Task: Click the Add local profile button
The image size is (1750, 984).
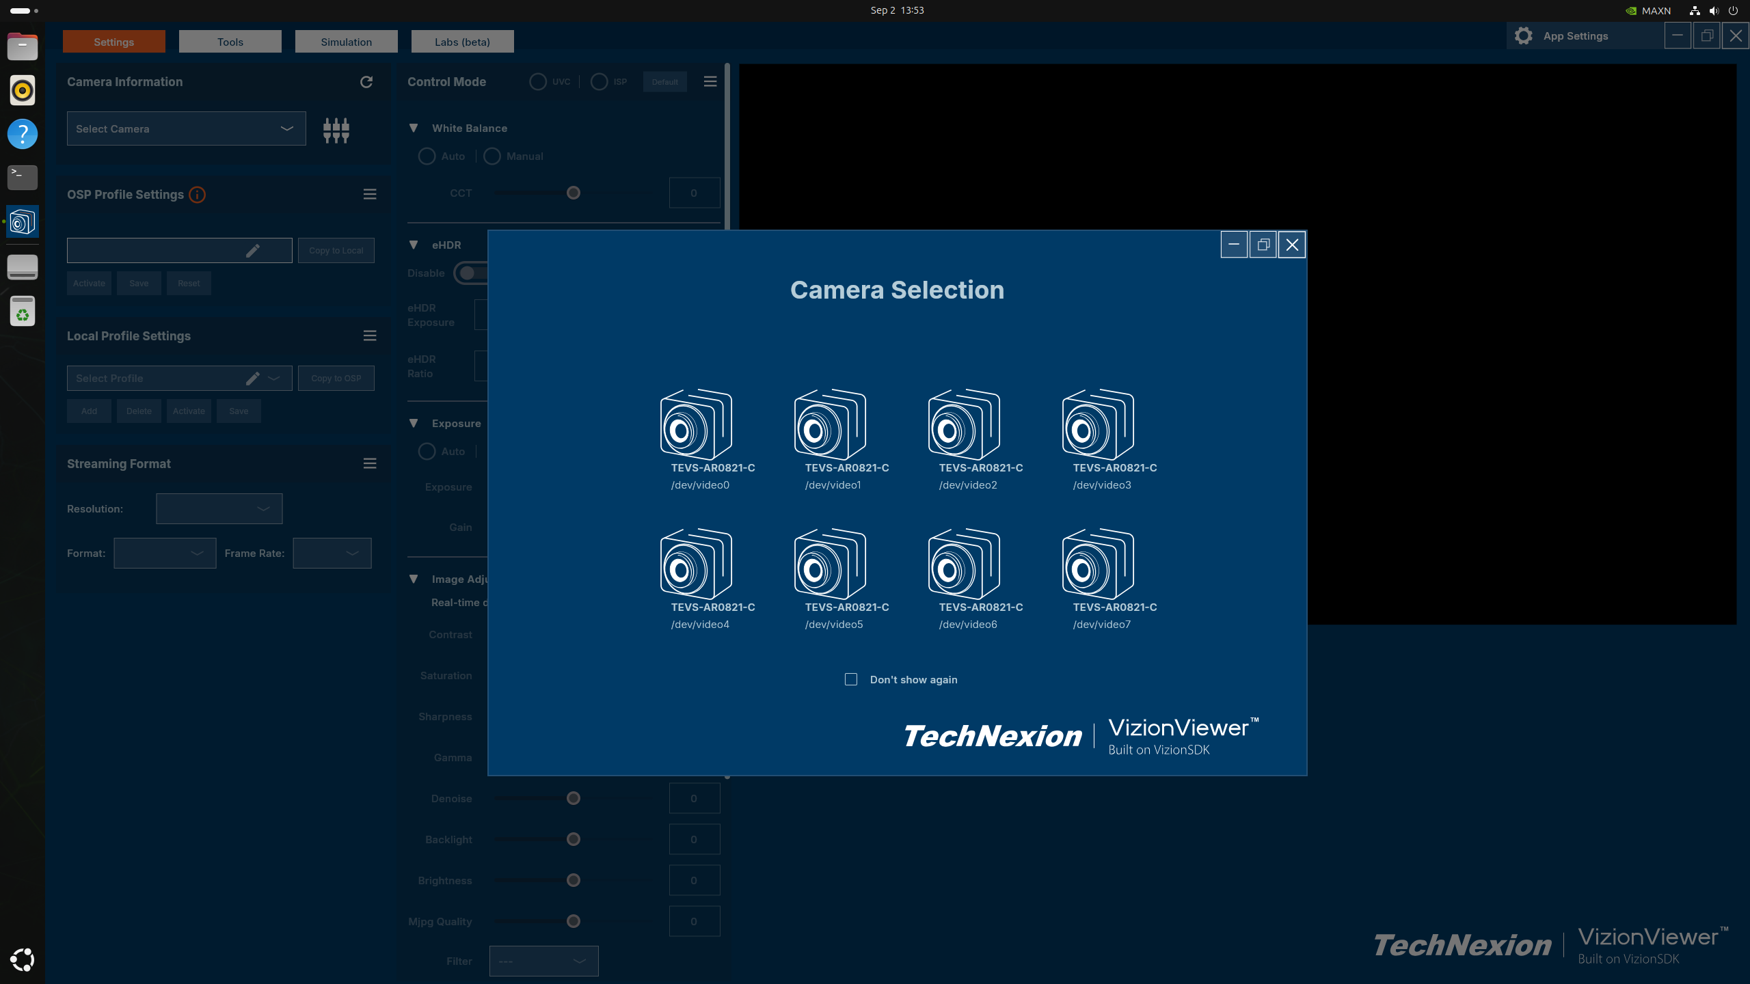Action: (89, 411)
